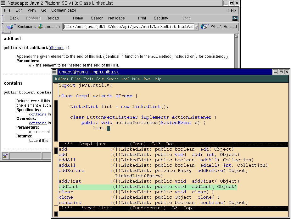Click Stop in Netscape toolbar
Screen dimensions: 291x219
(187, 18)
